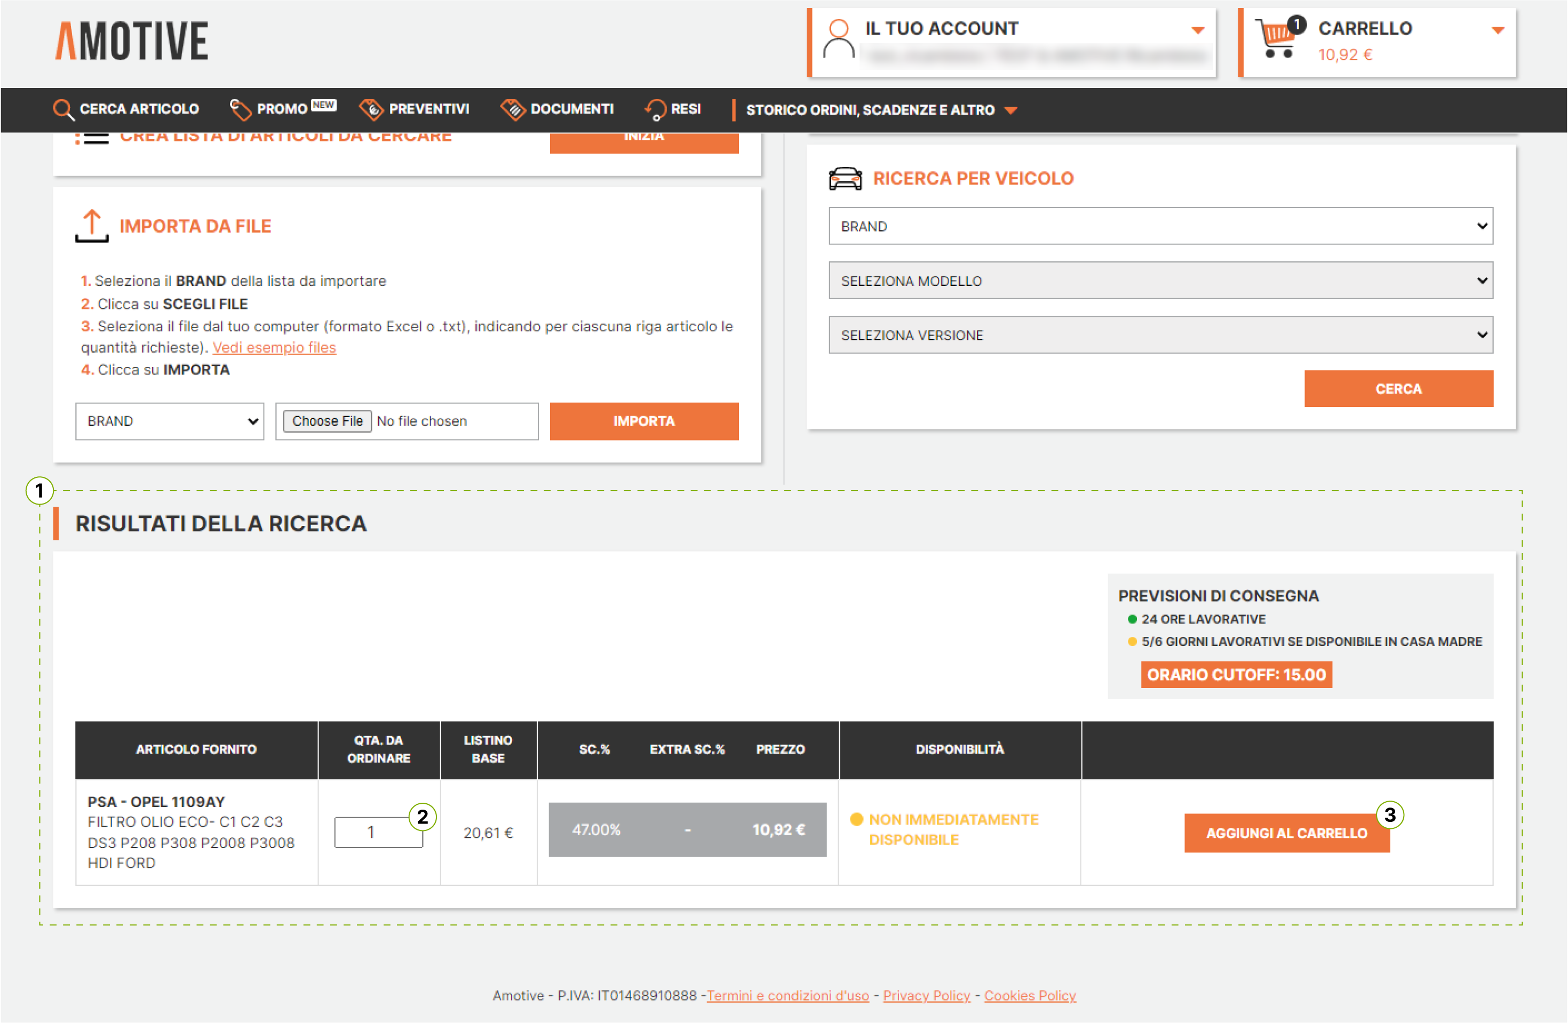Expand the Il Tuo Account dropdown

[1198, 30]
